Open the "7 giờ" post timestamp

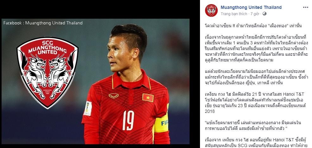point(255,14)
